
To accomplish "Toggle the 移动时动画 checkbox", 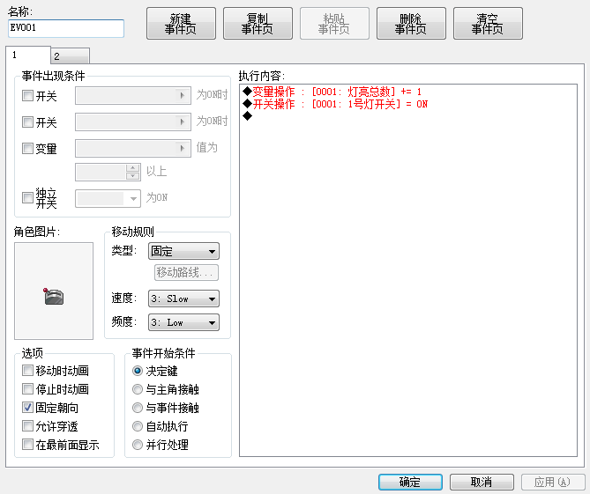I will [27, 371].
